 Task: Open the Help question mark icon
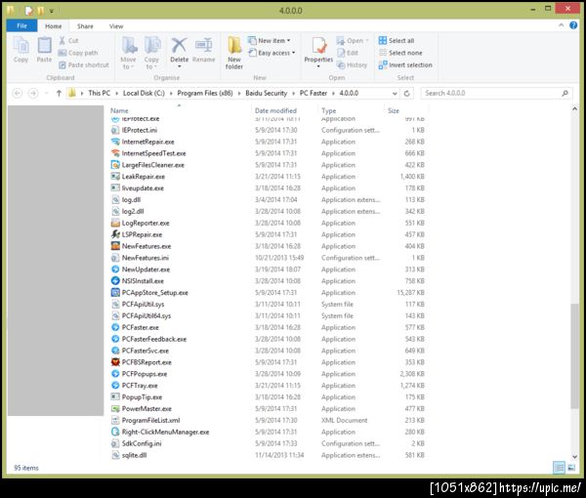point(573,25)
